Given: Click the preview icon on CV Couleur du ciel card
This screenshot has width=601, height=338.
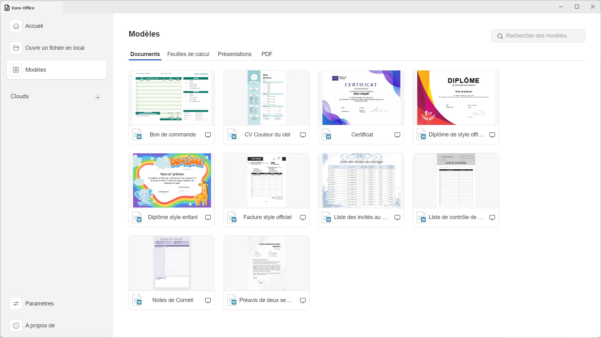Looking at the screenshot, I should (x=303, y=135).
